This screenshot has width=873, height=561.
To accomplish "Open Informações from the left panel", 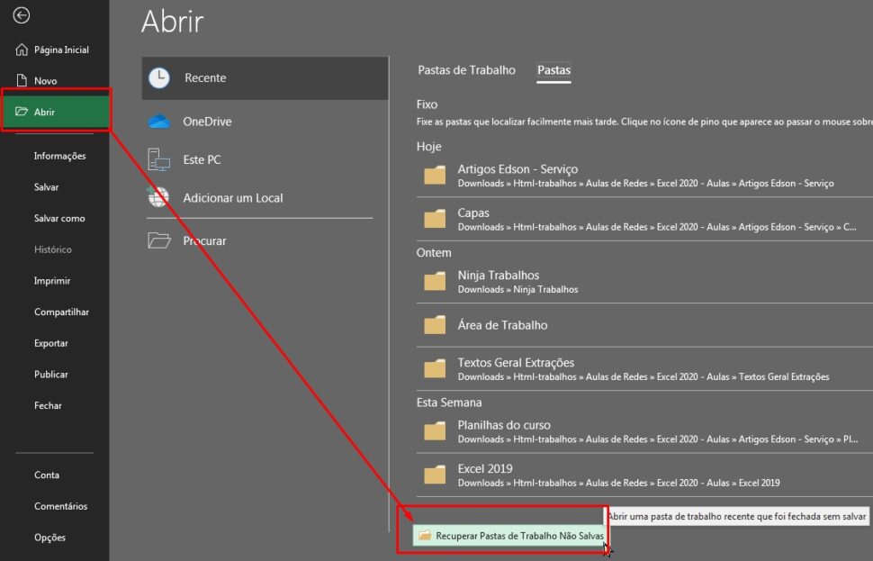I will (x=58, y=155).
